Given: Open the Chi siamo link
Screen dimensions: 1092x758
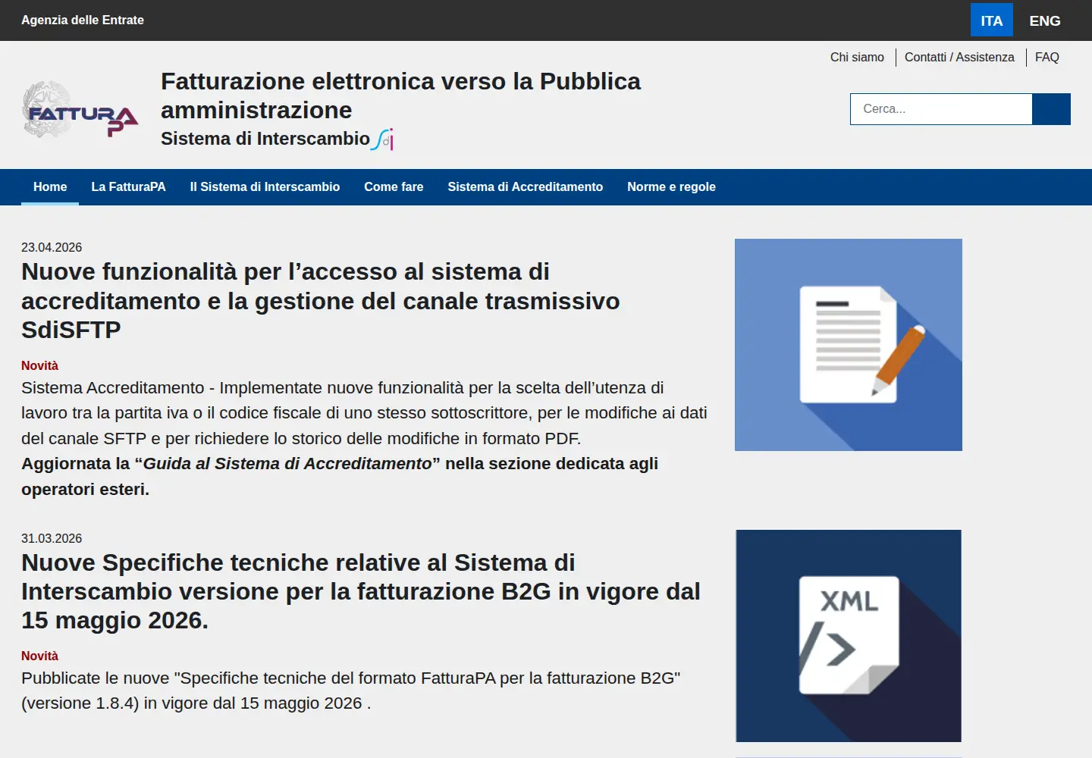Looking at the screenshot, I should pos(857,58).
